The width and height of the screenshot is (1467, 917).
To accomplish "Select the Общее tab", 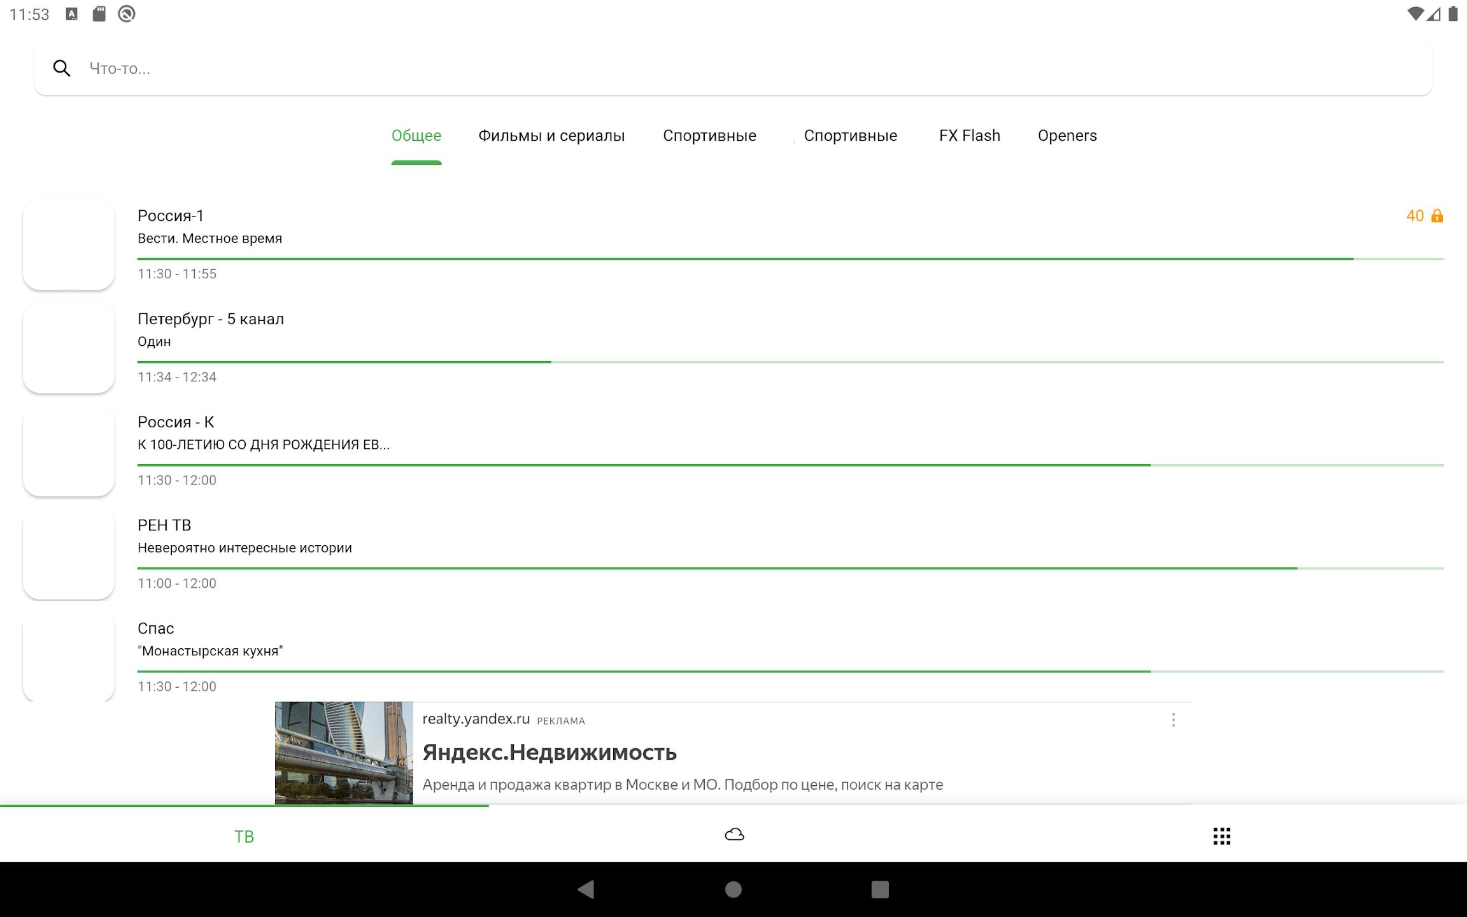I will point(416,136).
